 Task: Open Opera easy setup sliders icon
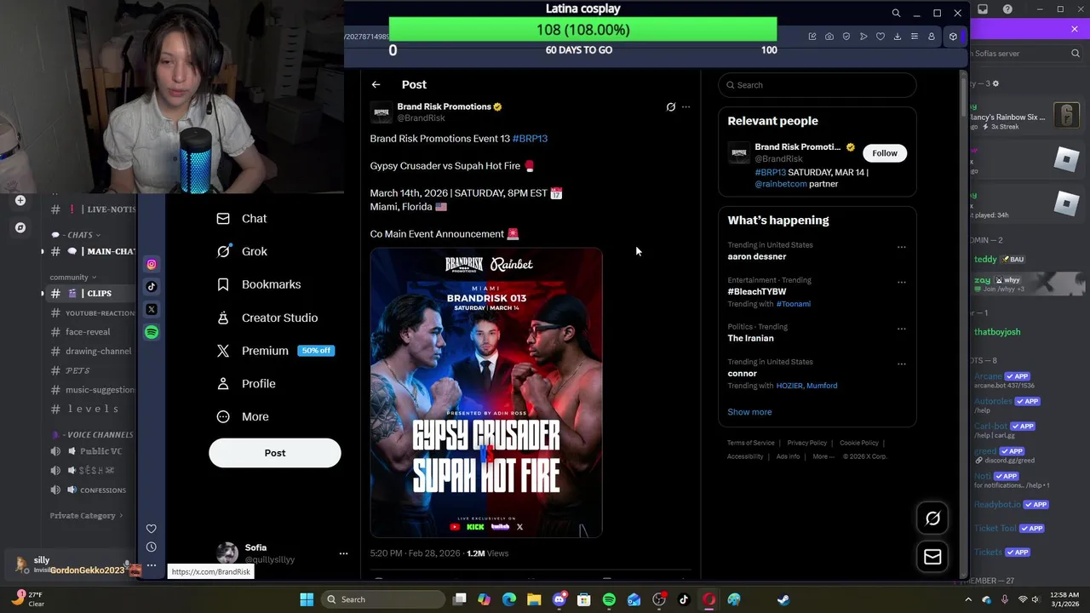[x=914, y=37]
